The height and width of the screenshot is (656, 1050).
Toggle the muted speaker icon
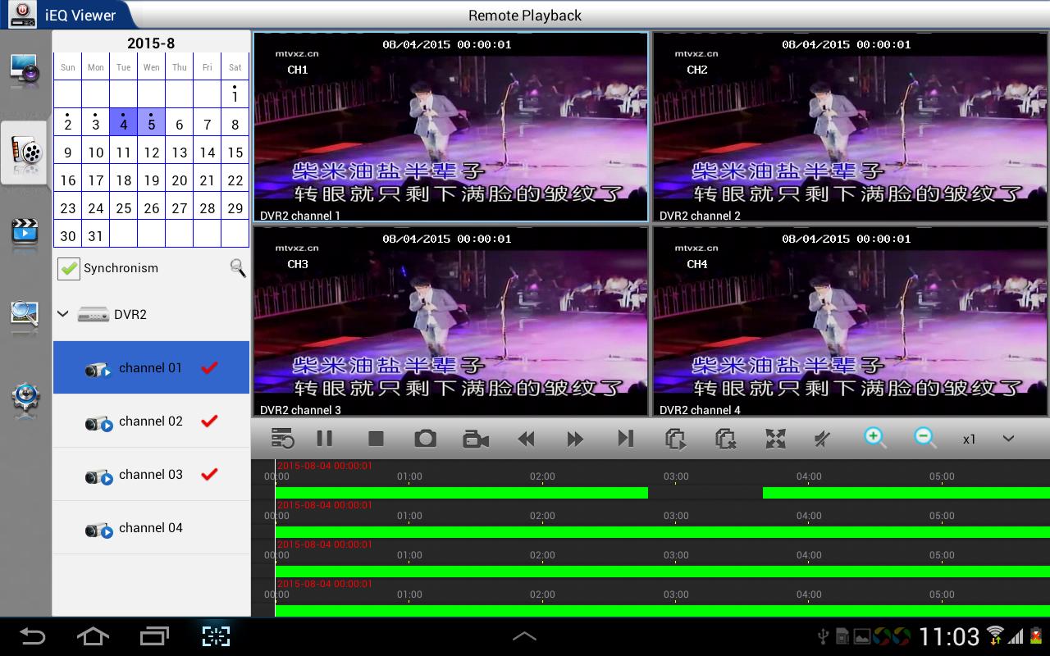tap(822, 439)
